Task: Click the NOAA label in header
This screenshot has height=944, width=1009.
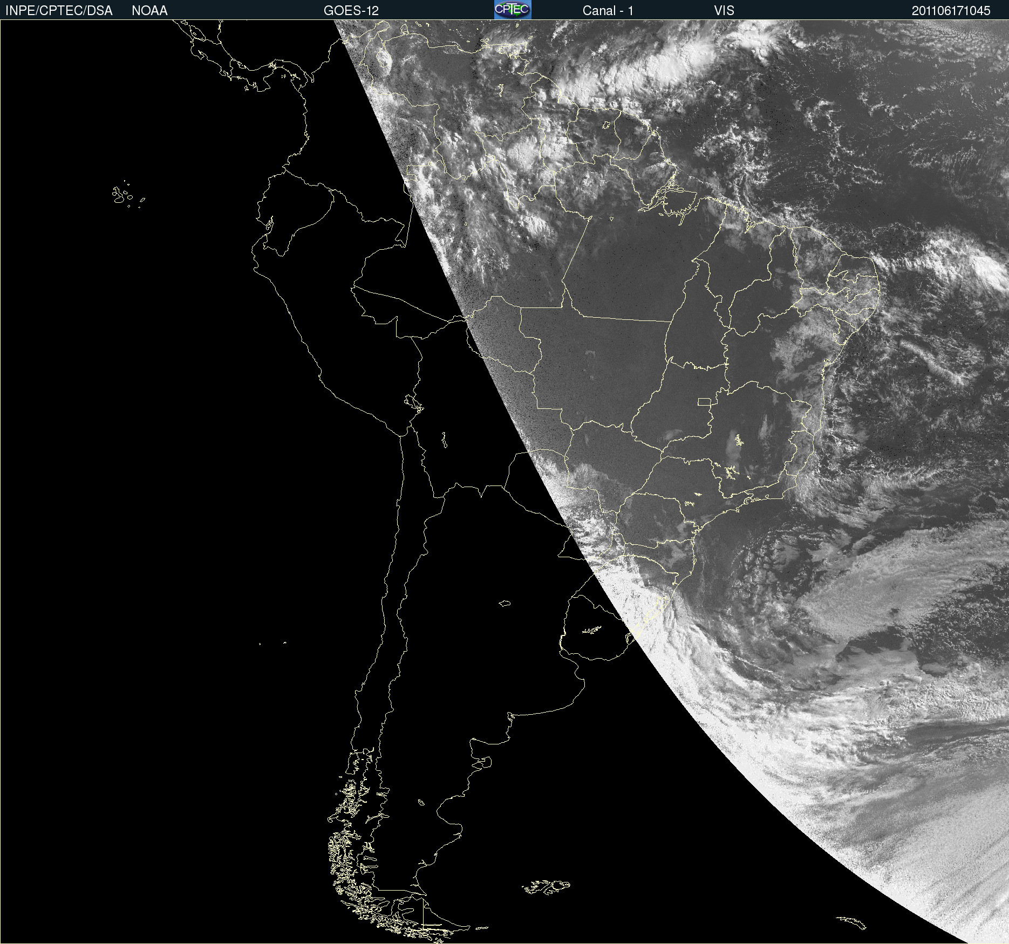Action: 149,11
